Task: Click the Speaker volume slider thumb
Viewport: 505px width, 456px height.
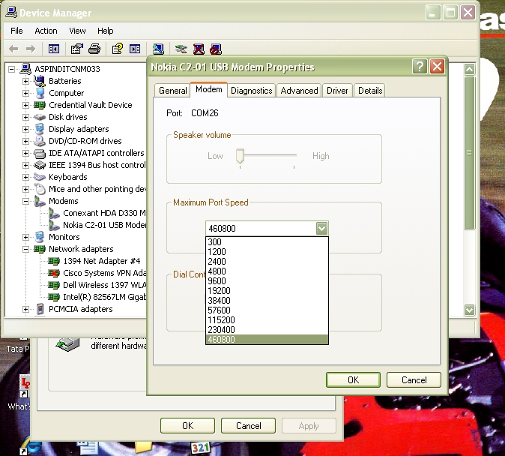Action: (240, 156)
